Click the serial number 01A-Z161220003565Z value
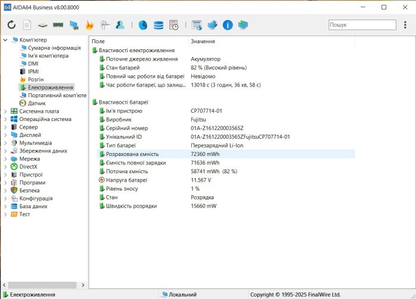Screen dimensions: 416x299 tap(217, 128)
